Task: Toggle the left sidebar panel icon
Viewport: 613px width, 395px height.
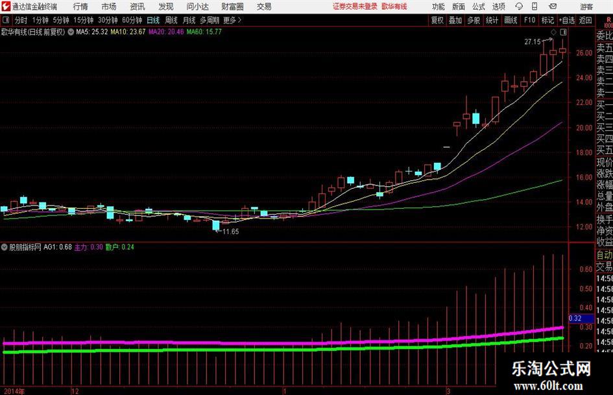Action: (5, 20)
